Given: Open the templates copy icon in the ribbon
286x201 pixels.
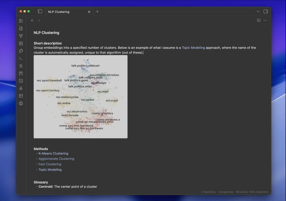Looking at the screenshot, I should (21, 51).
